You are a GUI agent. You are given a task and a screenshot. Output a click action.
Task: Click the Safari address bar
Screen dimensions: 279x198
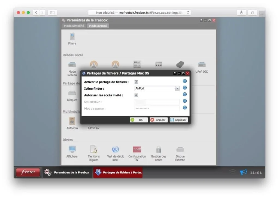[139, 13]
